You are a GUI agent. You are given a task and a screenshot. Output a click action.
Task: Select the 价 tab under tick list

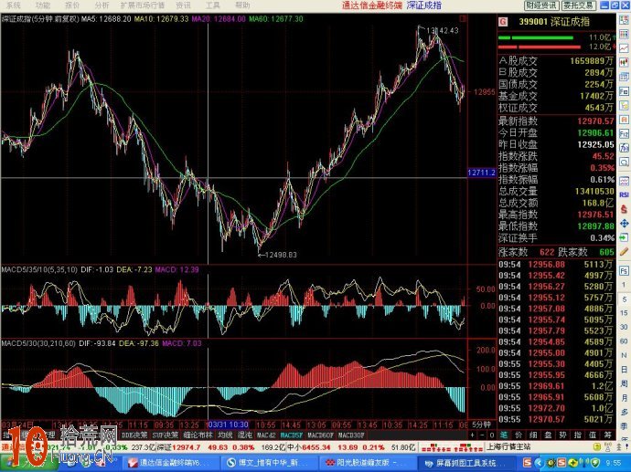(x=519, y=435)
